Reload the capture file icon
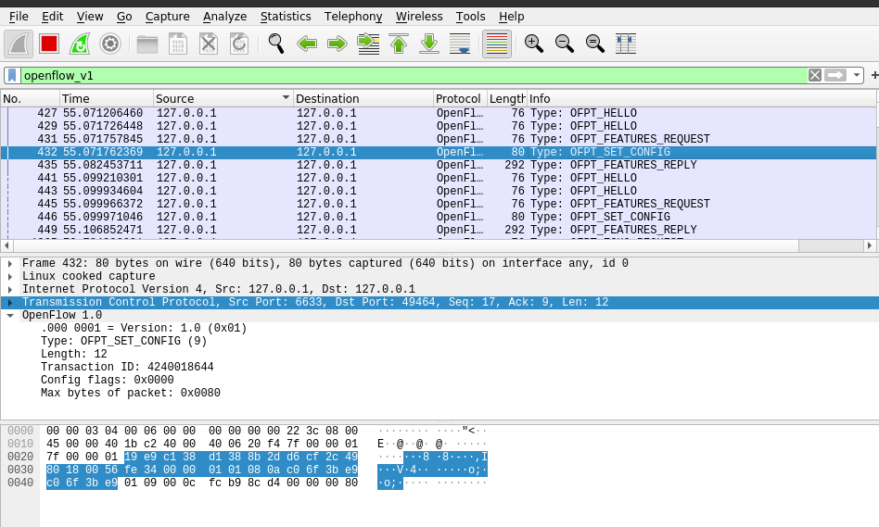This screenshot has height=527, width=879. click(x=239, y=44)
